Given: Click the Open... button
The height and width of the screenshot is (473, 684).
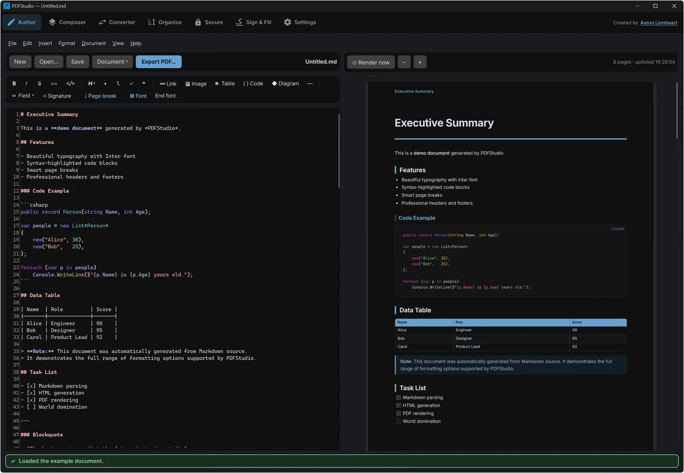Looking at the screenshot, I should tap(49, 62).
